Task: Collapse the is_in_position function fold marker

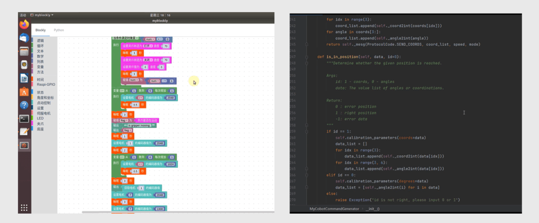Action: pyautogui.click(x=307, y=57)
